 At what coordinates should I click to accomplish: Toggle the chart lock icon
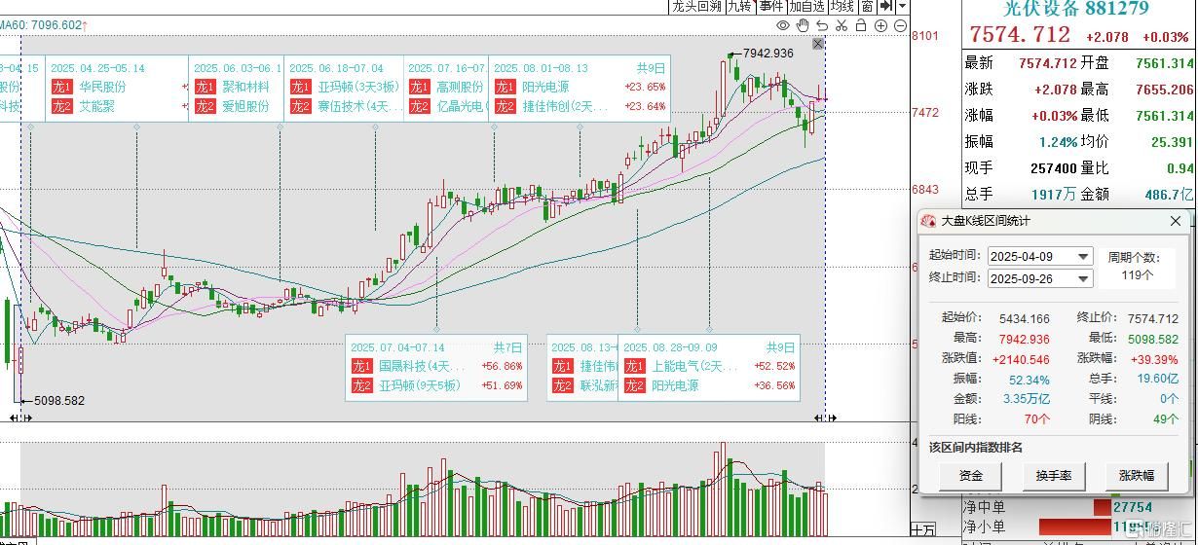[861, 25]
